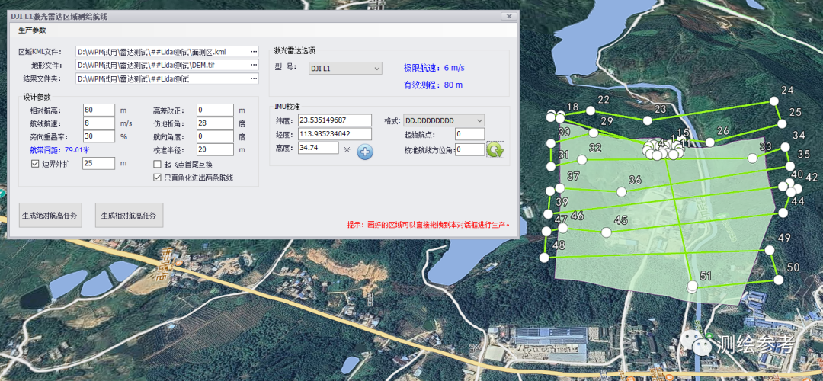
Task: Click the 高度 input field
Action: pos(318,148)
